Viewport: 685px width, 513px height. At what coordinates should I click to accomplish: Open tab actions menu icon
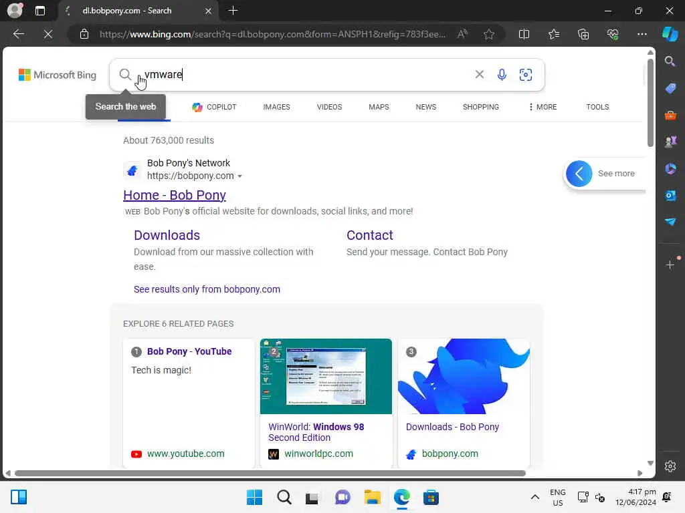pos(40,11)
